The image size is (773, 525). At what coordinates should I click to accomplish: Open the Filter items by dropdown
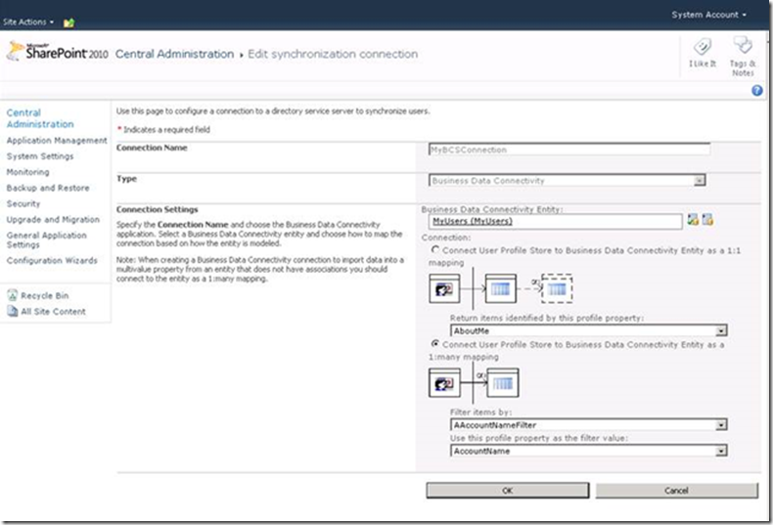pos(589,424)
